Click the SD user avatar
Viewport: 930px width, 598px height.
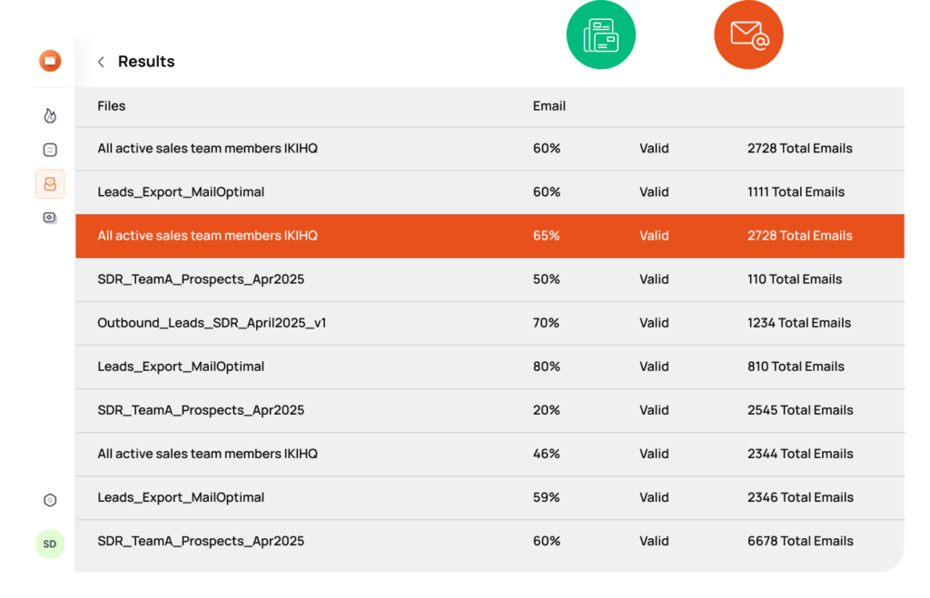pos(50,544)
